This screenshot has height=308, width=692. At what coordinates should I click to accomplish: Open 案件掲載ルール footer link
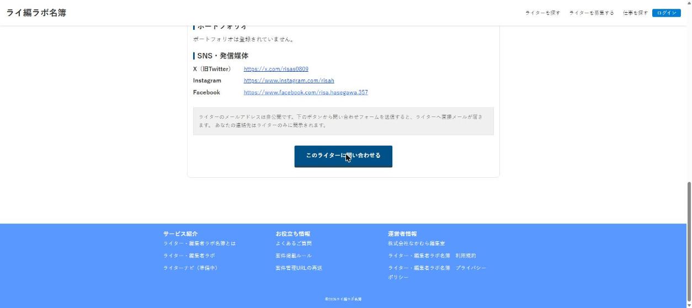(x=294, y=256)
